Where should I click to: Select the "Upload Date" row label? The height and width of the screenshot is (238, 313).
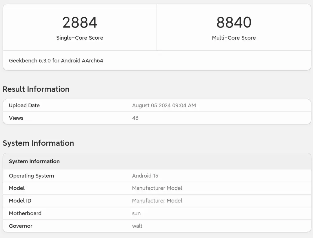(24, 105)
